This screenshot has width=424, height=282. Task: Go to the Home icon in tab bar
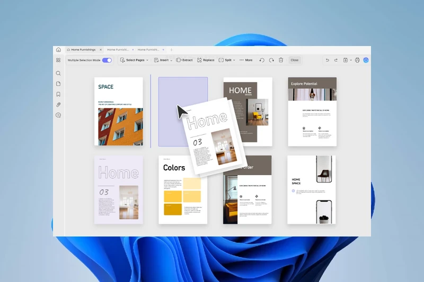pos(58,50)
